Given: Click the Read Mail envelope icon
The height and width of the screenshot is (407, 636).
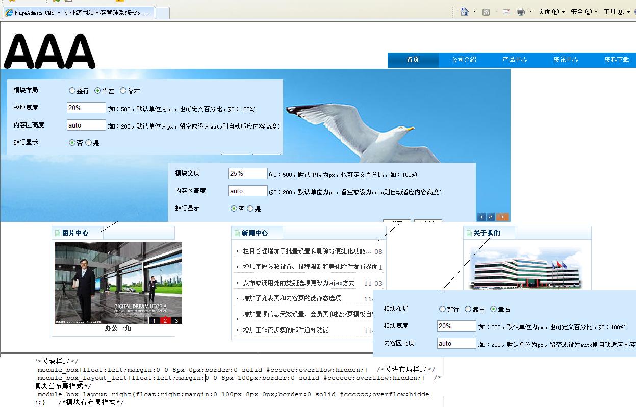Looking at the screenshot, I should click(x=506, y=12).
